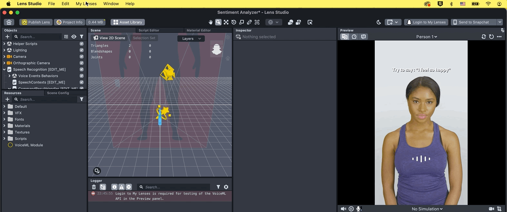Image resolution: width=507 pixels, height=212 pixels.
Task: Click the Publish Lens button
Action: pyautogui.click(x=36, y=22)
